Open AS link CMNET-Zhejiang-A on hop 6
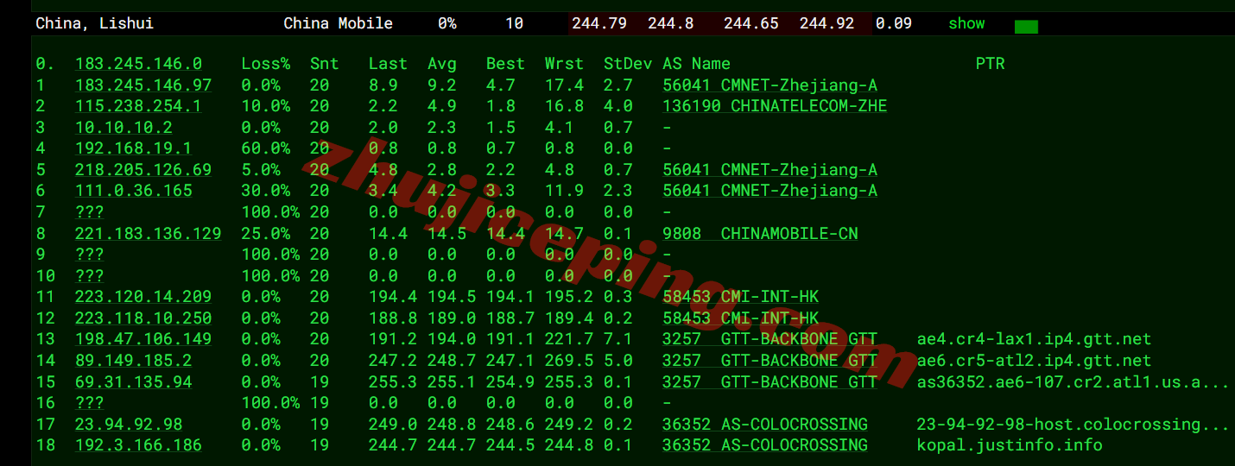1235x466 pixels. coord(770,191)
